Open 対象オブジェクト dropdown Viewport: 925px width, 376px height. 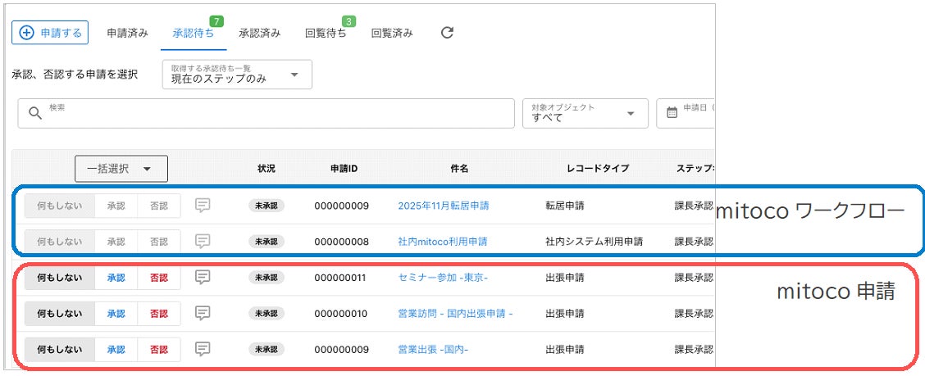(586, 113)
